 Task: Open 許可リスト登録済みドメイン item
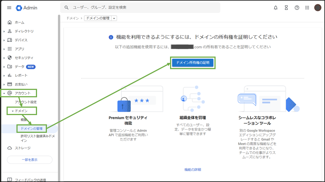coord(38,138)
